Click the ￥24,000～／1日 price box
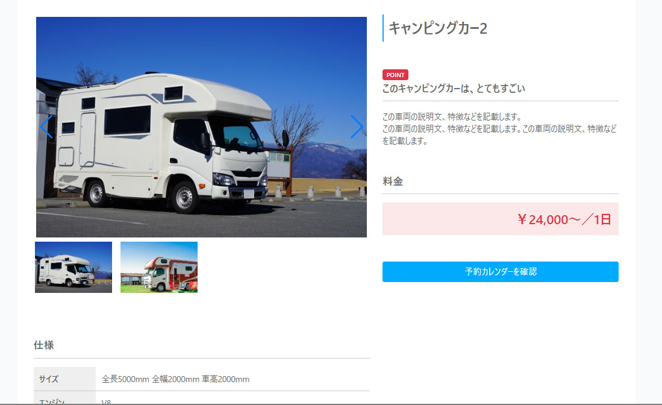 (x=501, y=219)
